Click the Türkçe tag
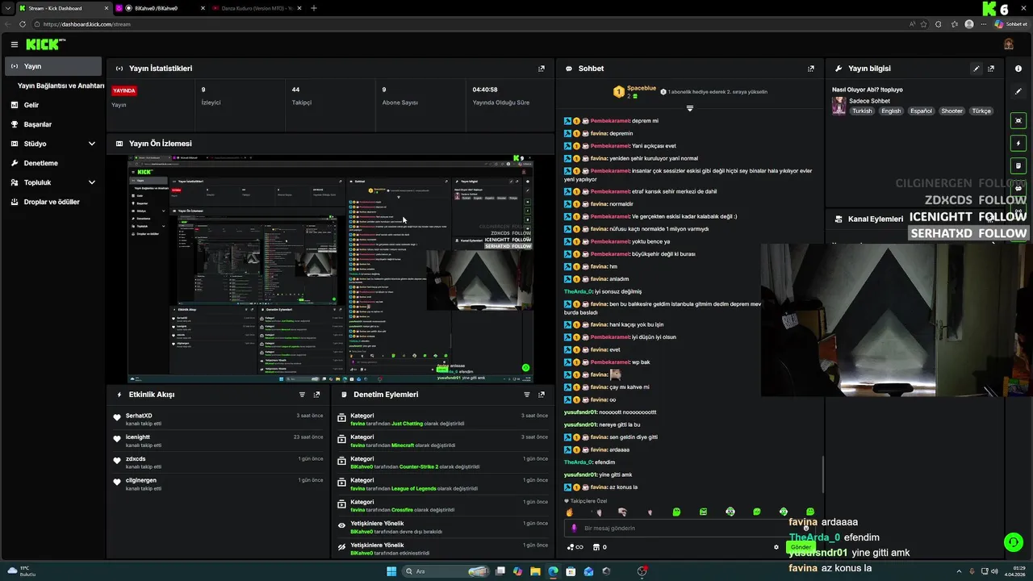Screen dimensions: 1033x581 (x=981, y=111)
